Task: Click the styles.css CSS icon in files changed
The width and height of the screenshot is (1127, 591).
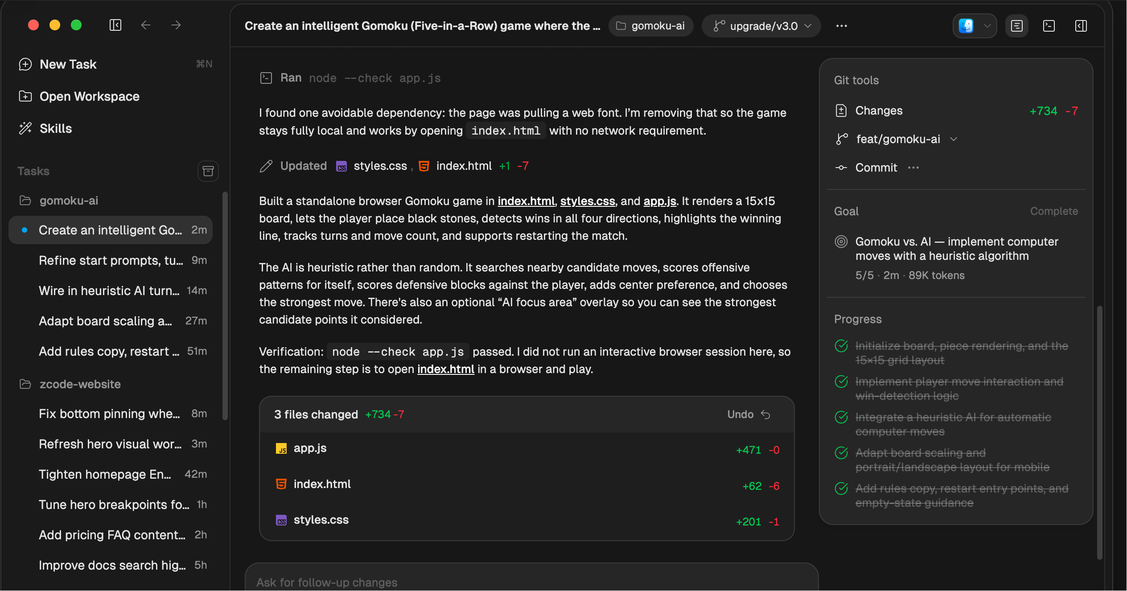Action: point(281,520)
